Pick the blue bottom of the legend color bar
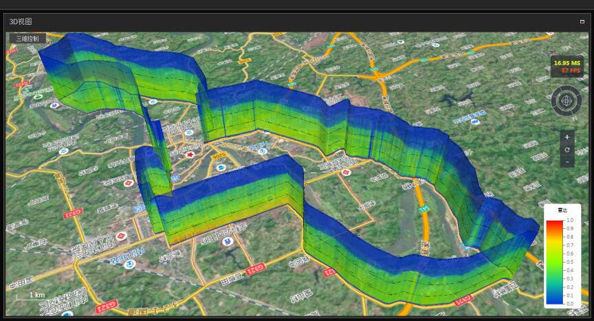The image size is (594, 321). point(554,299)
